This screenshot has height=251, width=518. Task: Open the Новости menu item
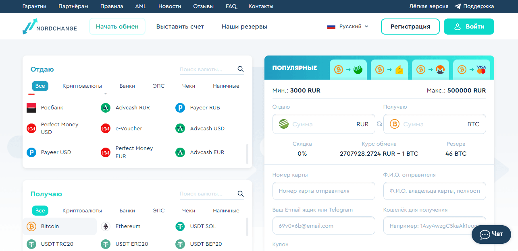[170, 6]
